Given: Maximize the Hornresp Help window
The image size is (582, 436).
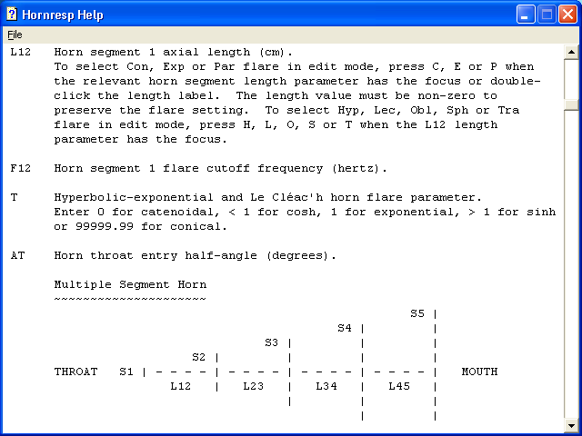Looking at the screenshot, I should click(x=547, y=15).
